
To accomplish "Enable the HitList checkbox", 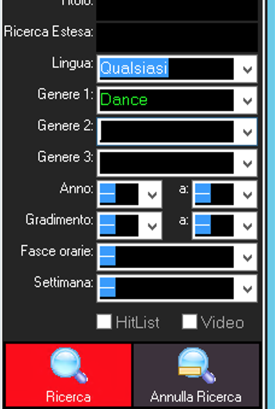I will [x=104, y=322].
